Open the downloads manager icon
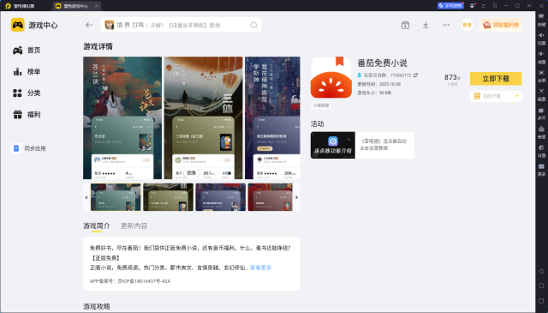 426,25
